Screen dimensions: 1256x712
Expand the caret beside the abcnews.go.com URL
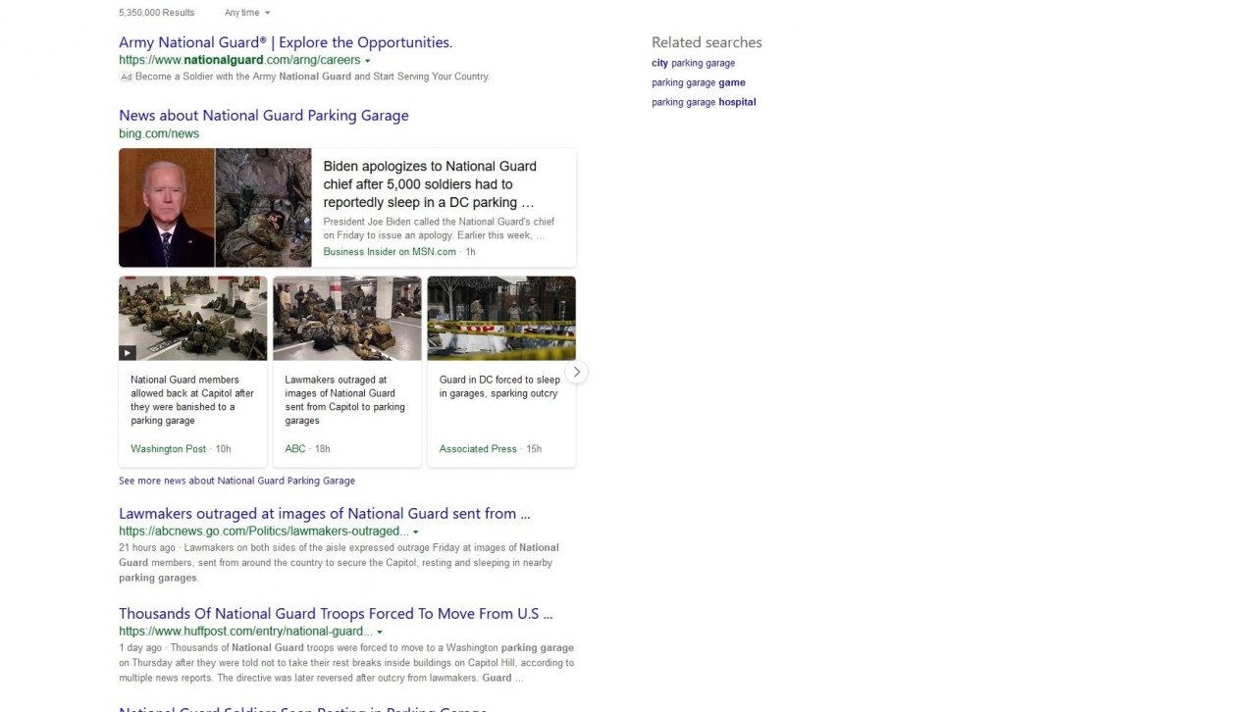(415, 531)
